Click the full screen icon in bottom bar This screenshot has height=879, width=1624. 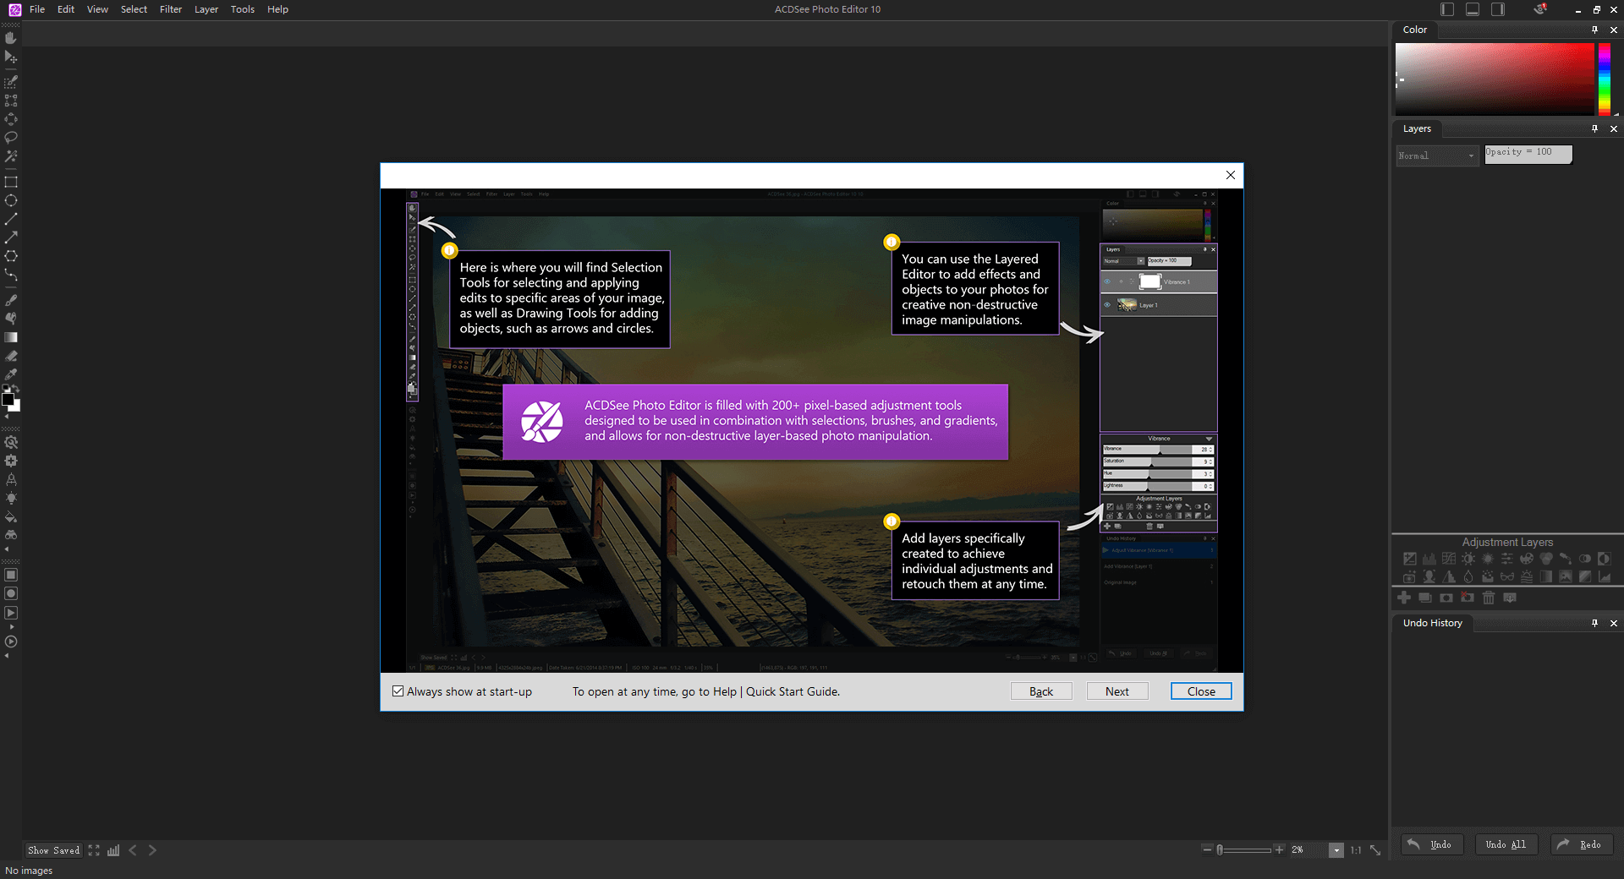tap(94, 850)
